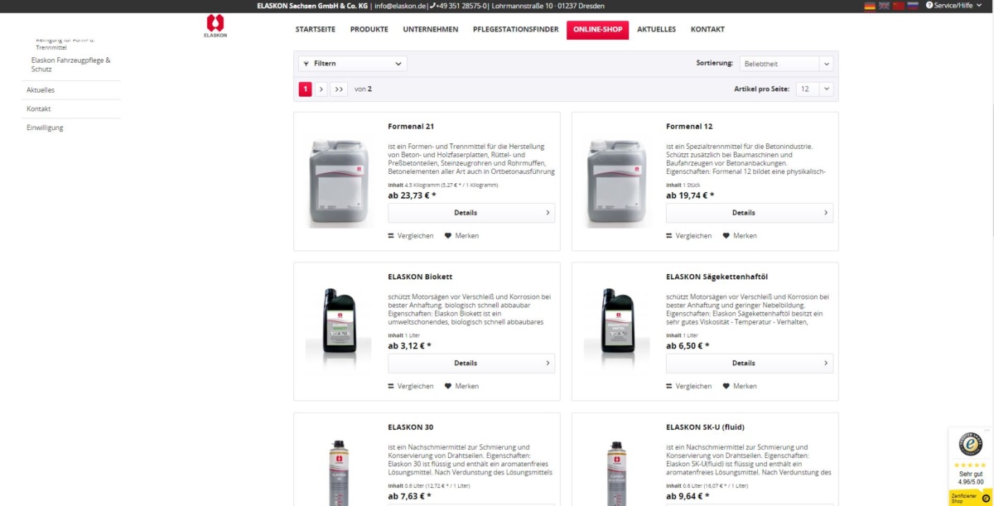Click the Trusted Shops rating badge
The width and height of the screenshot is (994, 506).
(x=970, y=457)
